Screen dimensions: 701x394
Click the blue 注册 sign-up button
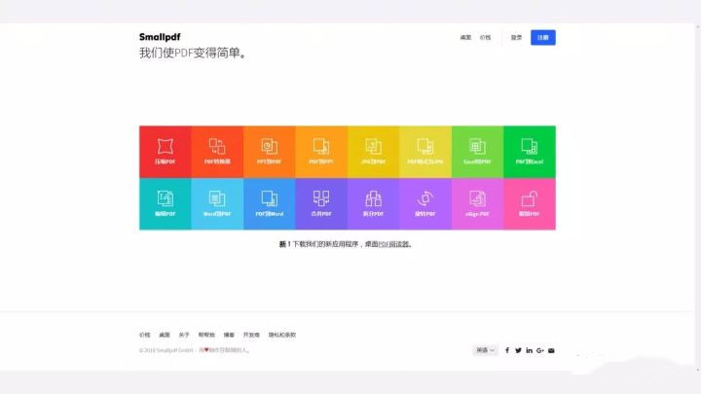coord(543,38)
